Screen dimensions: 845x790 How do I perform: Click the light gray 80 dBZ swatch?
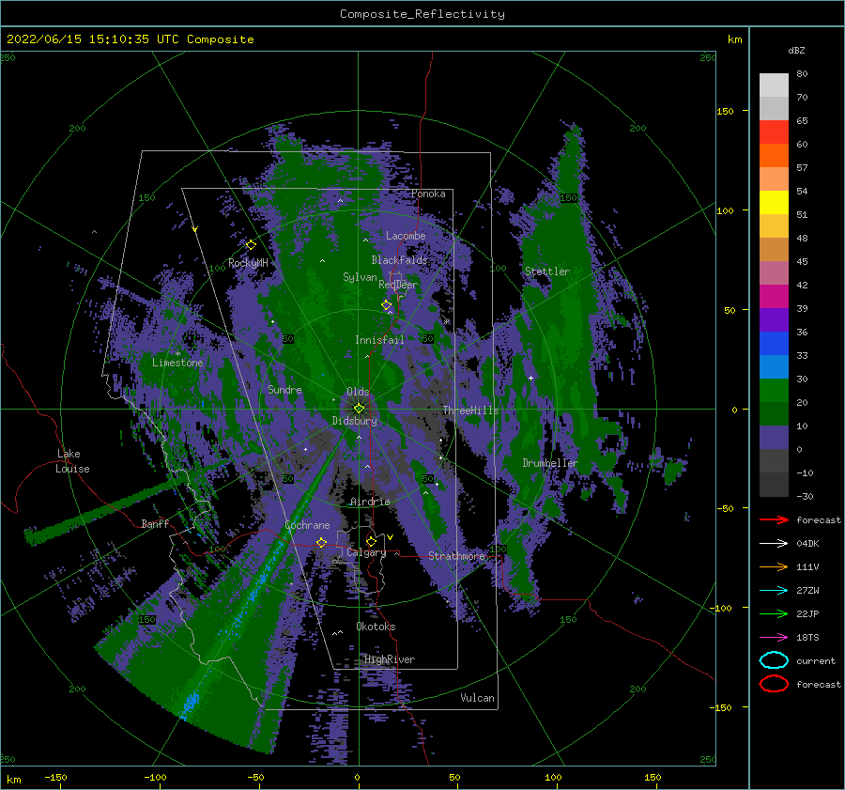click(774, 85)
